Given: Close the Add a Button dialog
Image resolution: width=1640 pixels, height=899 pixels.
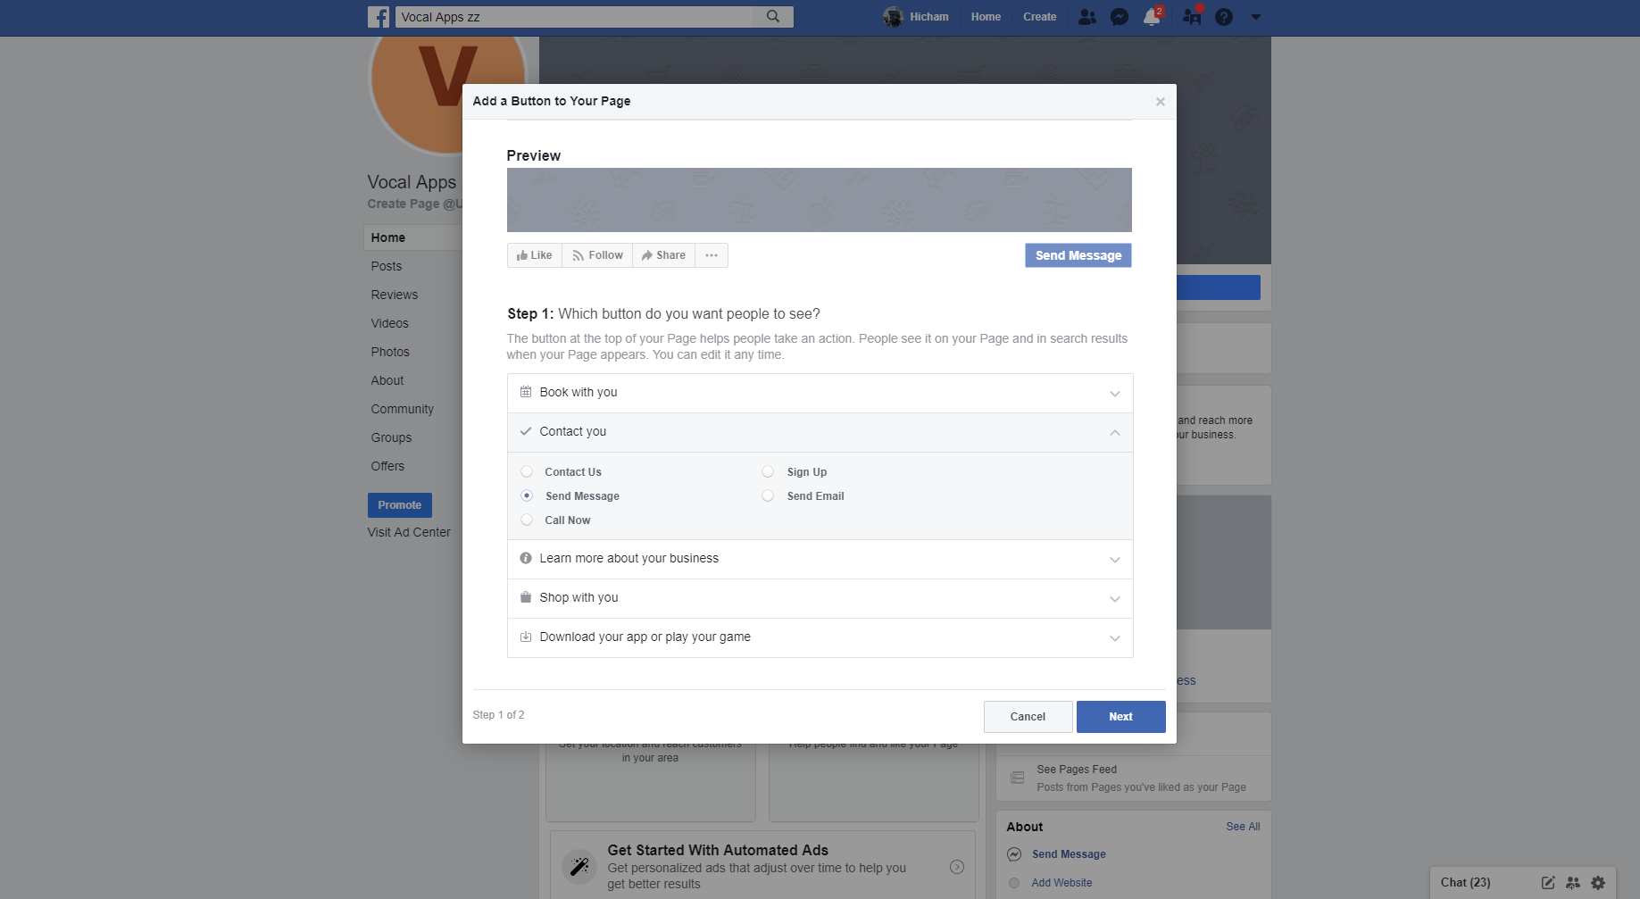Looking at the screenshot, I should [x=1161, y=102].
